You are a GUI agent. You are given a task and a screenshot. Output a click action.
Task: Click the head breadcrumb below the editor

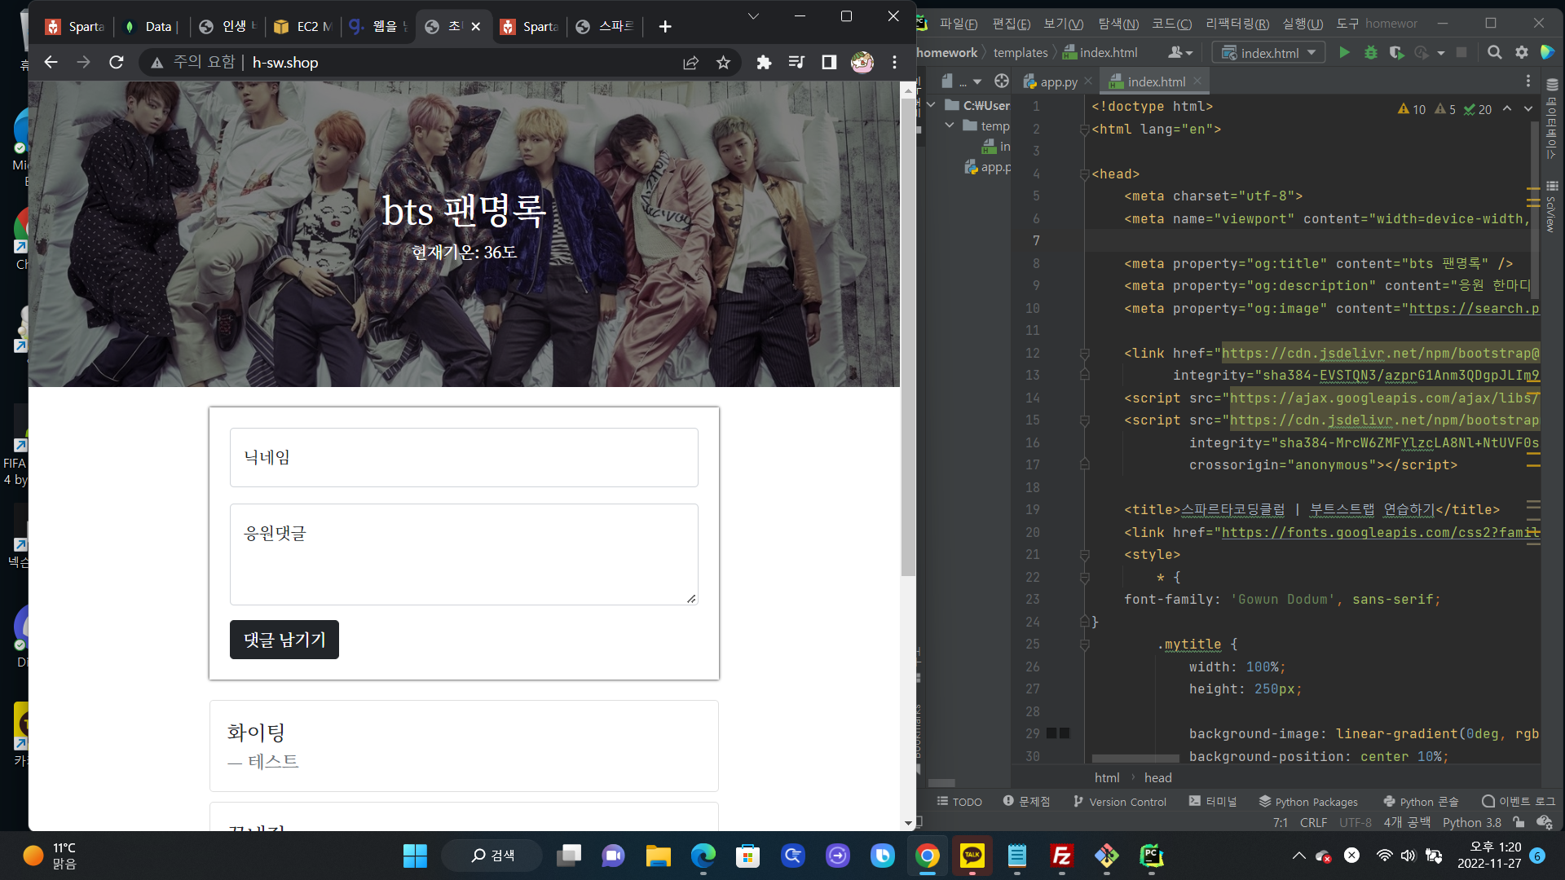tap(1157, 778)
